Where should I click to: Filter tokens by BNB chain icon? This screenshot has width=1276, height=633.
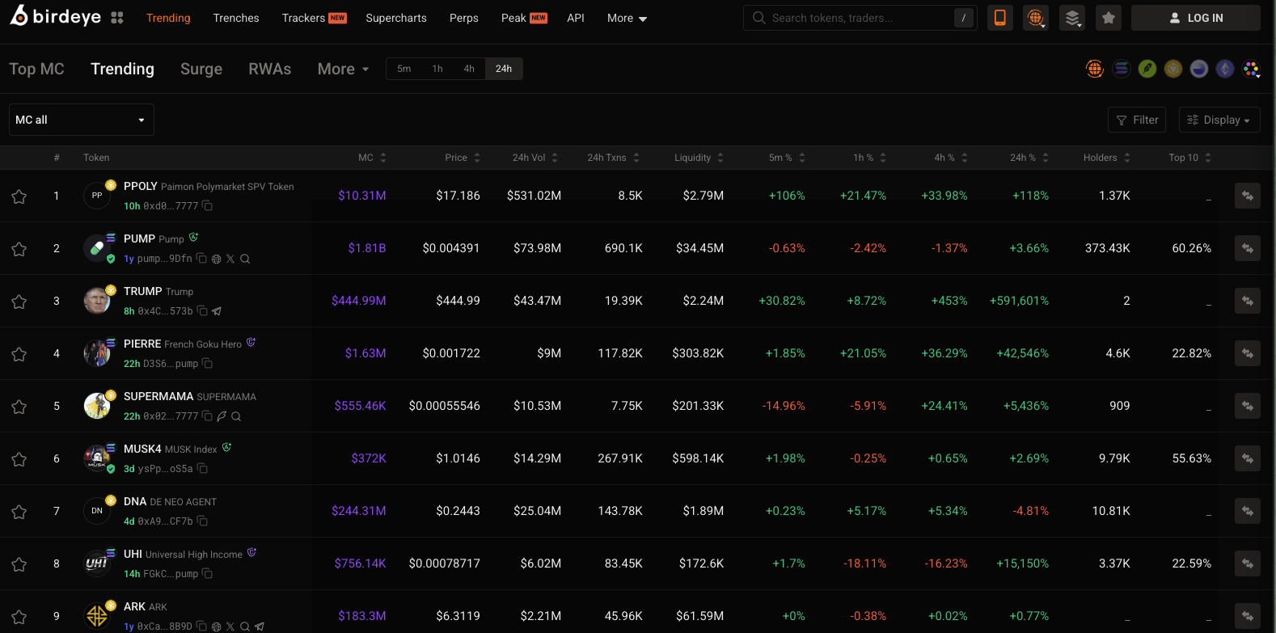1173,69
